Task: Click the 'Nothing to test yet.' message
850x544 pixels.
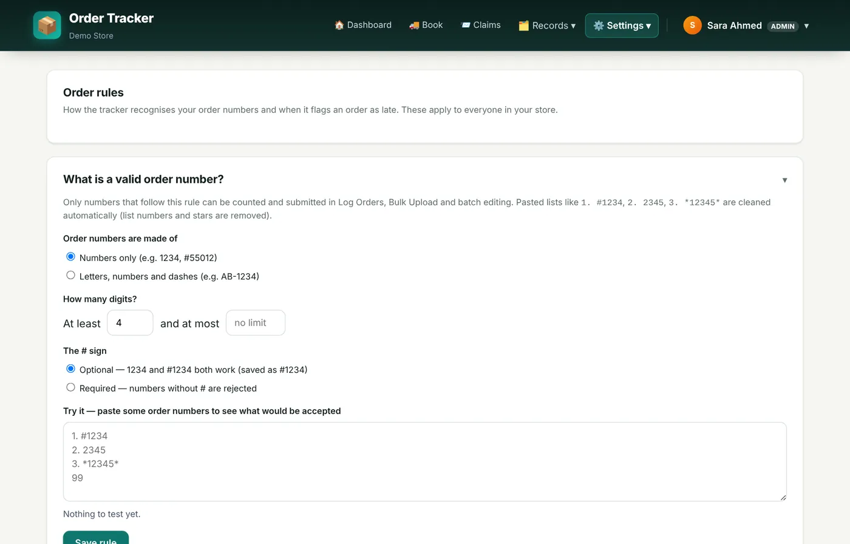Action: pos(102,514)
